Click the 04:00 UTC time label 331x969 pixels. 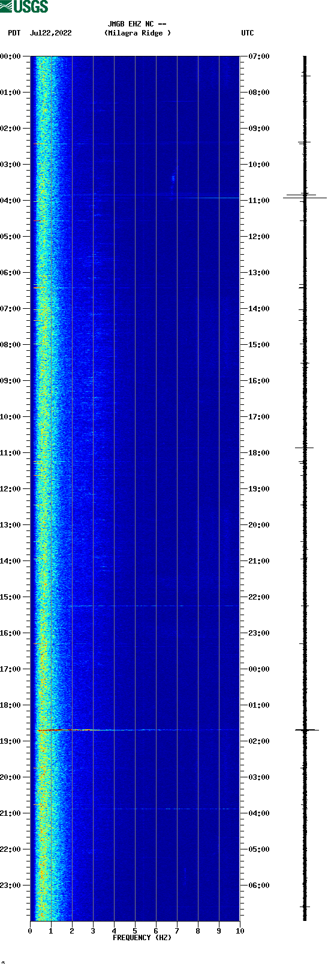click(259, 813)
